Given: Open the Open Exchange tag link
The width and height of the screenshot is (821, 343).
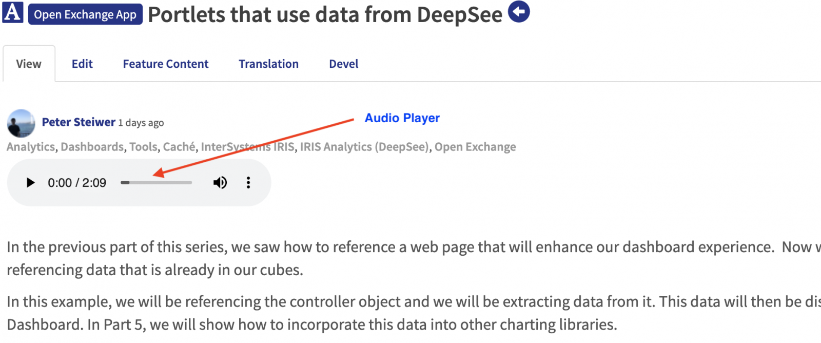Looking at the screenshot, I should coord(475,147).
